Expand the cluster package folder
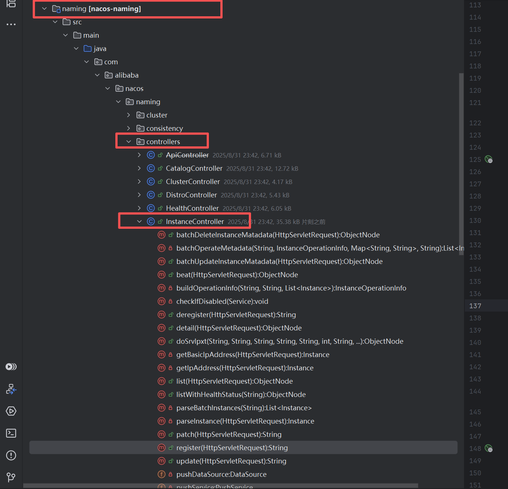 [129, 115]
